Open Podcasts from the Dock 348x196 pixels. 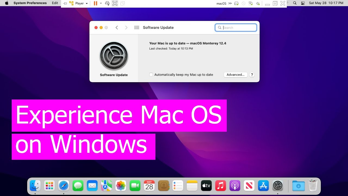[235, 186]
